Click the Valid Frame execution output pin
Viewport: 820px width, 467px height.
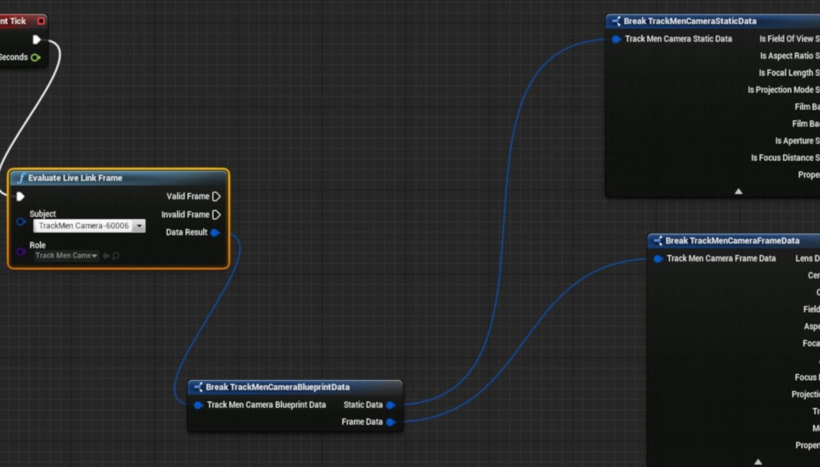click(216, 197)
